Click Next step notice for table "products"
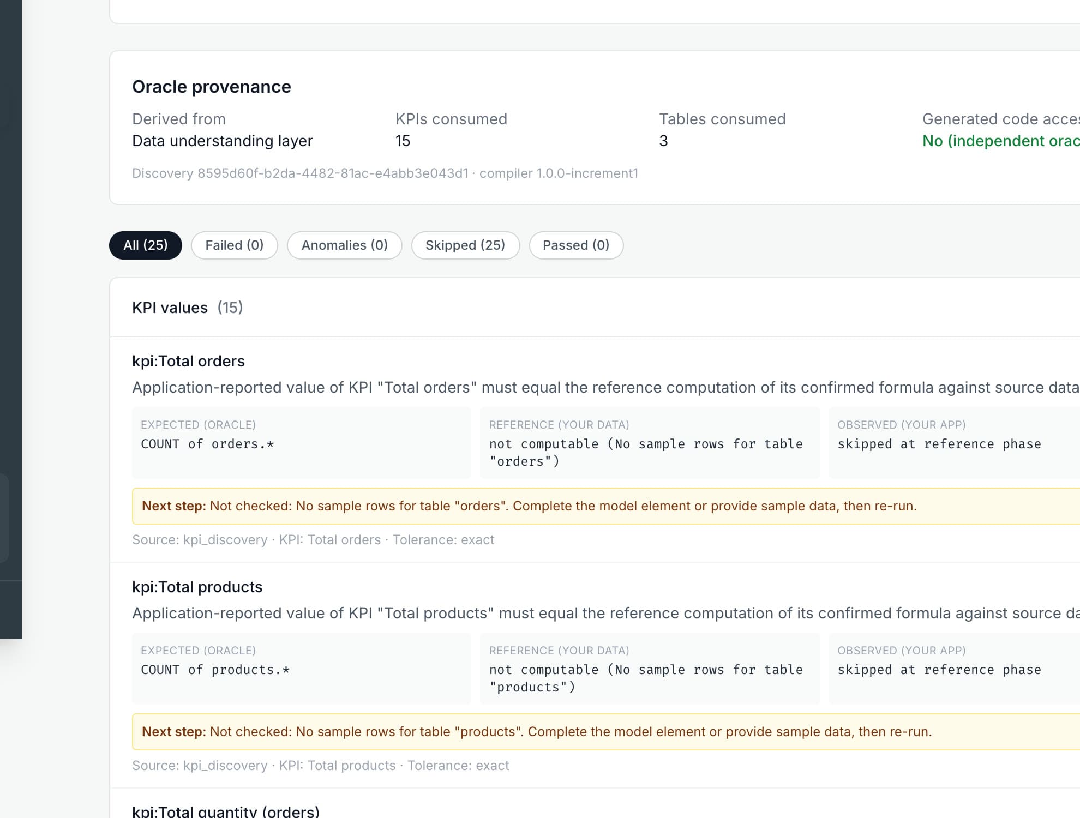The image size is (1080, 818). (x=606, y=732)
